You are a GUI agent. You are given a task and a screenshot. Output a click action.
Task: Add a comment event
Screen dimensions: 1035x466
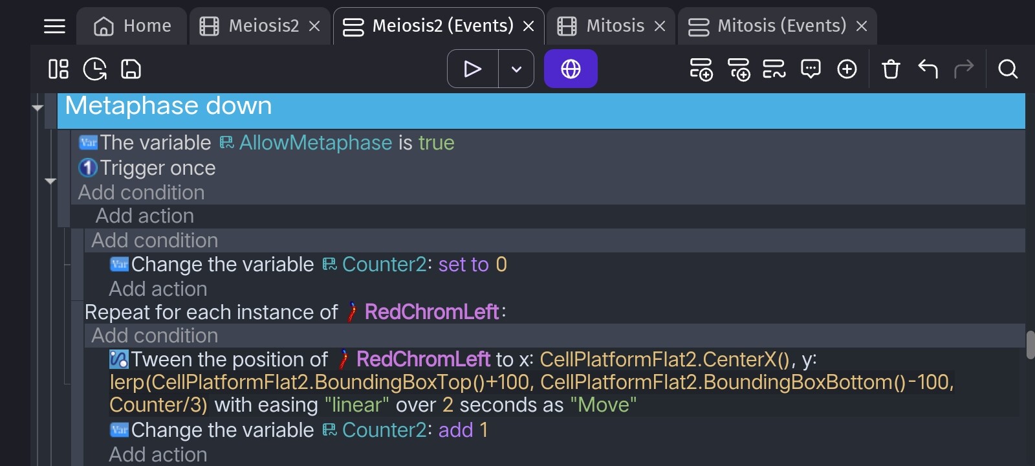coord(811,69)
